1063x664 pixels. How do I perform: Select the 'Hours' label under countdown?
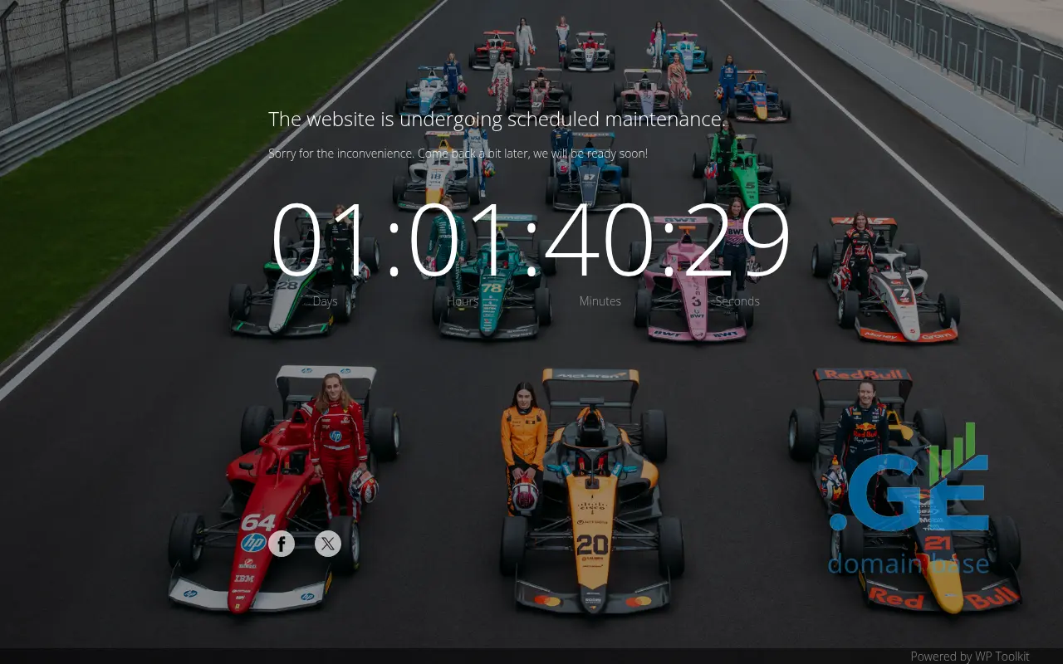coord(463,301)
